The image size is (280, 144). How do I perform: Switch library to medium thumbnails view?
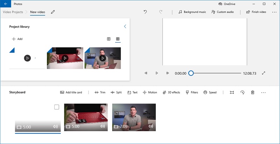point(108,39)
